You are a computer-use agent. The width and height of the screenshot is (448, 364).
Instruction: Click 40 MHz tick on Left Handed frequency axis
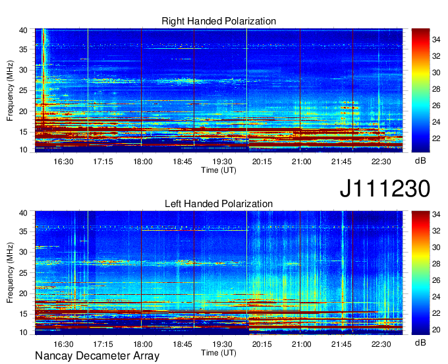pyautogui.click(x=24, y=213)
